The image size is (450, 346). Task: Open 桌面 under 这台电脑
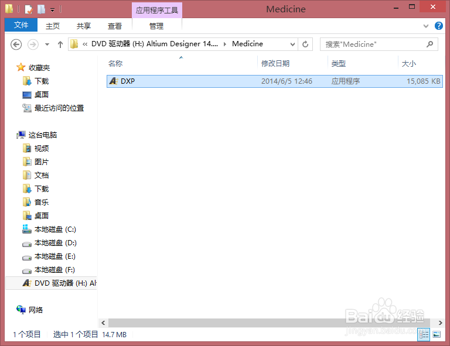[x=42, y=216]
